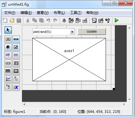Expand the plot(rand(5)) popup menu arrow
The height and width of the screenshot is (117, 135).
pos(72,32)
